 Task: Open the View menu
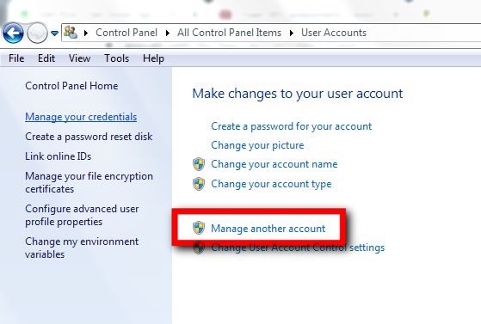click(x=79, y=58)
